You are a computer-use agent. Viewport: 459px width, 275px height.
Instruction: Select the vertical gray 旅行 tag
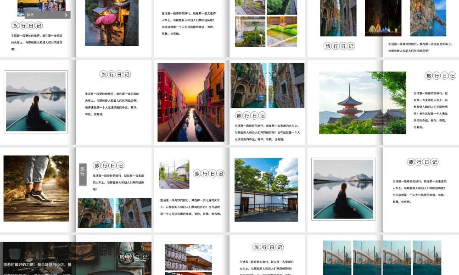pyautogui.click(x=83, y=174)
